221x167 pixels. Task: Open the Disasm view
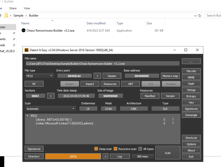click(112, 76)
